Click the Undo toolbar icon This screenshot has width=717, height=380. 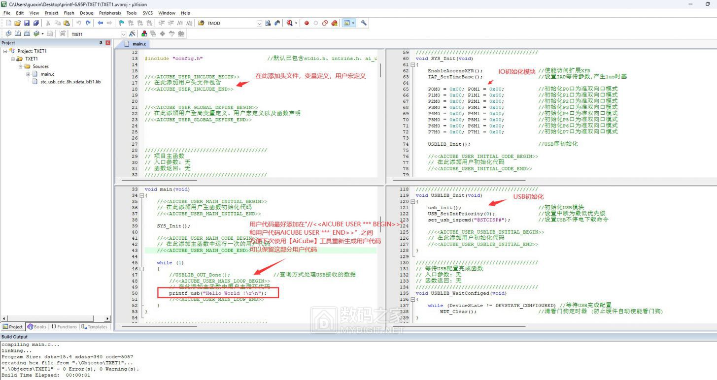tap(78, 23)
